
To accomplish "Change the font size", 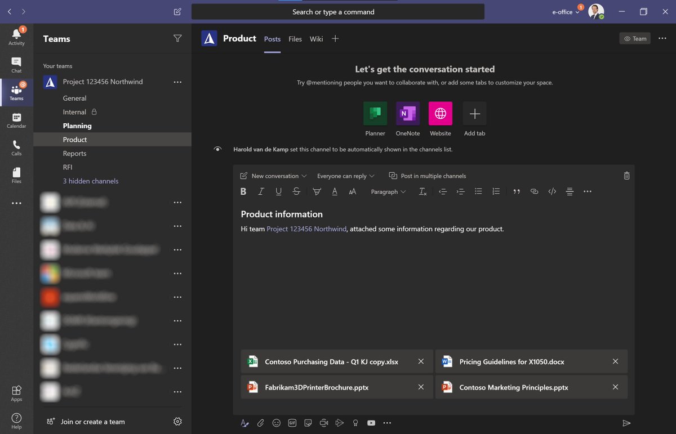I will coord(353,191).
